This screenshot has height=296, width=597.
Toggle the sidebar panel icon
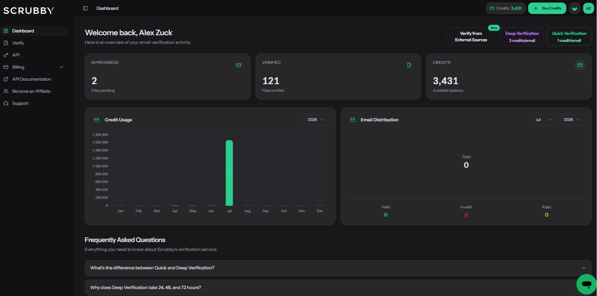coord(85,8)
